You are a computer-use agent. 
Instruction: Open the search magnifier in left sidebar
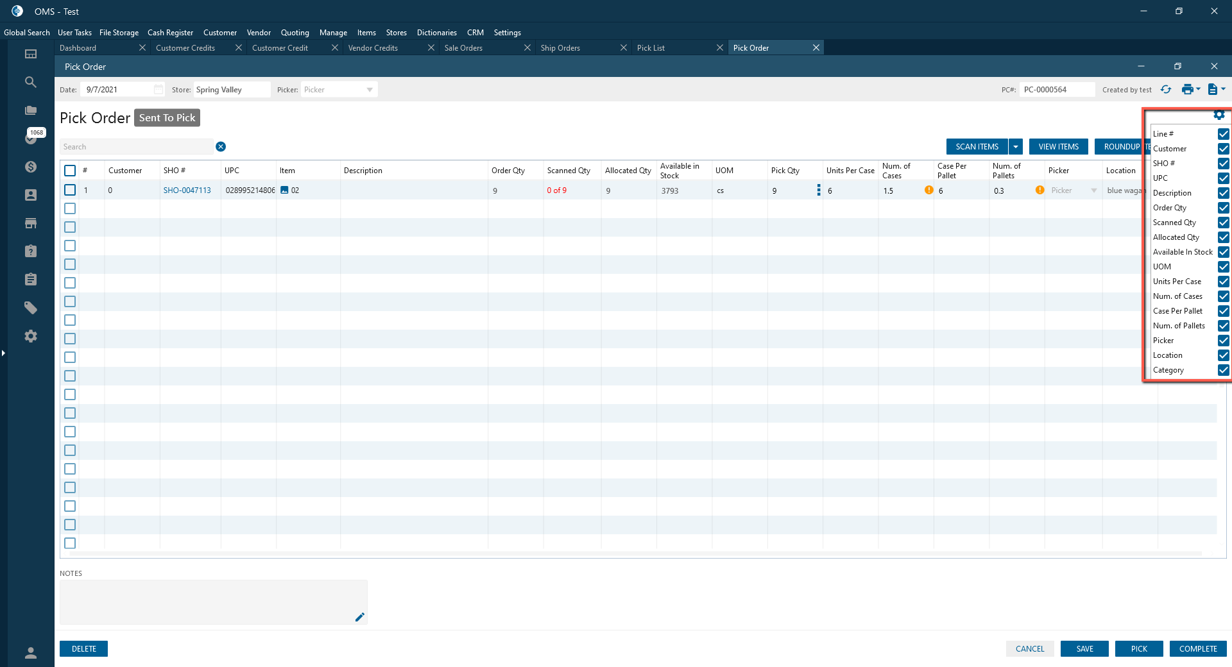point(31,82)
